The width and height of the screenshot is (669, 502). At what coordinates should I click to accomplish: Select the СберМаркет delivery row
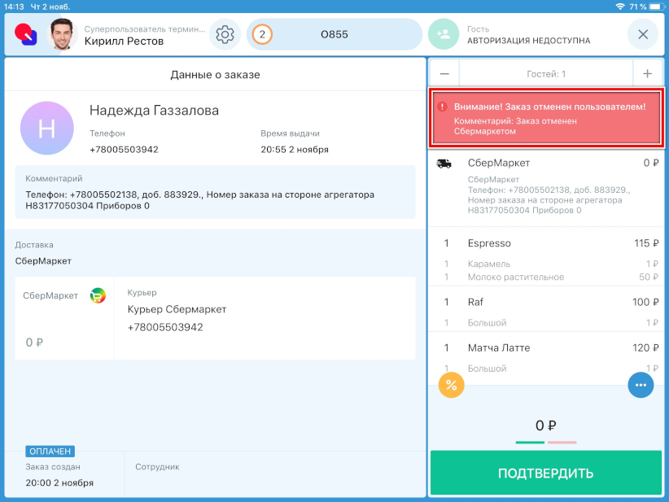point(546,186)
